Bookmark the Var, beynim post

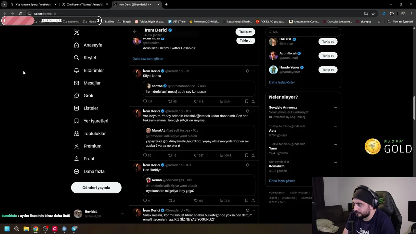coord(247,155)
